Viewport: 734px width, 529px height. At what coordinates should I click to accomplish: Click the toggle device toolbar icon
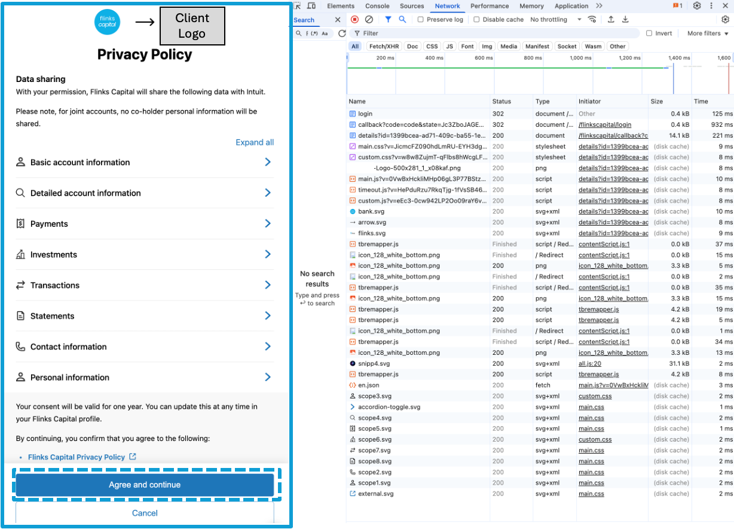click(311, 6)
